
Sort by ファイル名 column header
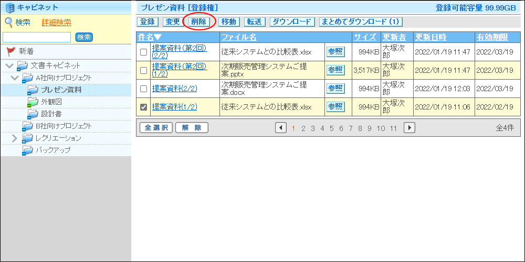pyautogui.click(x=238, y=37)
